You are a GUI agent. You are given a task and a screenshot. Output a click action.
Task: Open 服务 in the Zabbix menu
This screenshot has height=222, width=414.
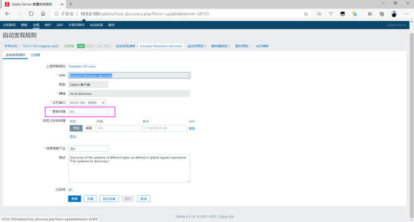[112, 25]
